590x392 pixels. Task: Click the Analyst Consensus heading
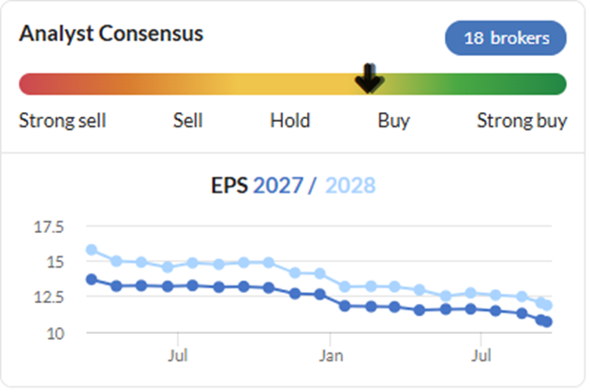pos(111,34)
